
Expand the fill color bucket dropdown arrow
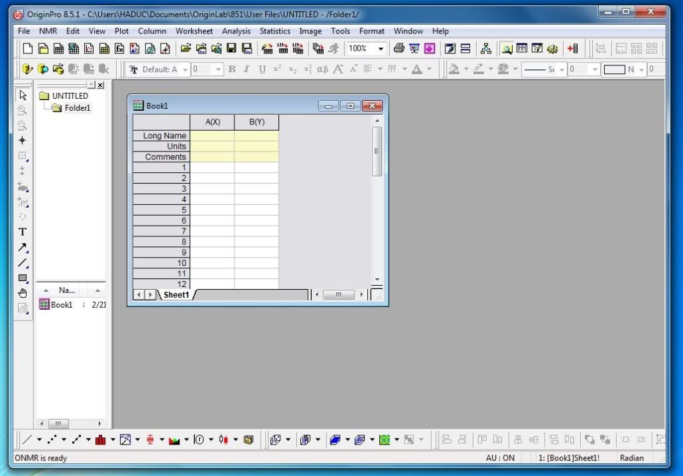466,69
